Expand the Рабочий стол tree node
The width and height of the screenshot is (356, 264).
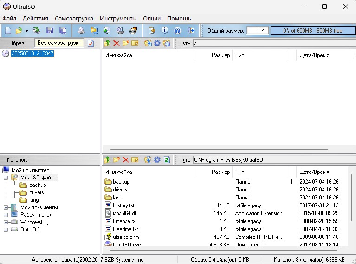6,215
